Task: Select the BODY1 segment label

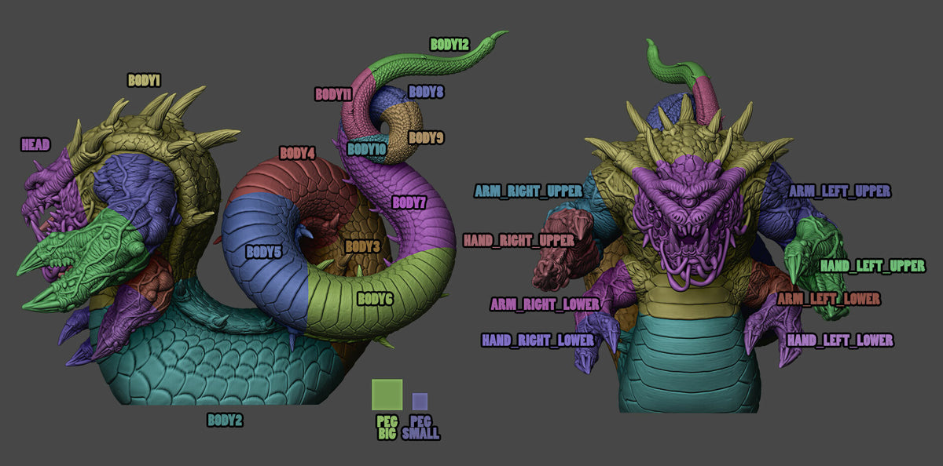Action: [x=145, y=78]
